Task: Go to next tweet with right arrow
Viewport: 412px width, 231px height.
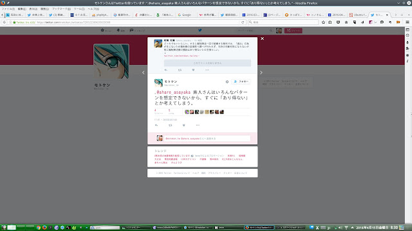Action: click(x=261, y=73)
